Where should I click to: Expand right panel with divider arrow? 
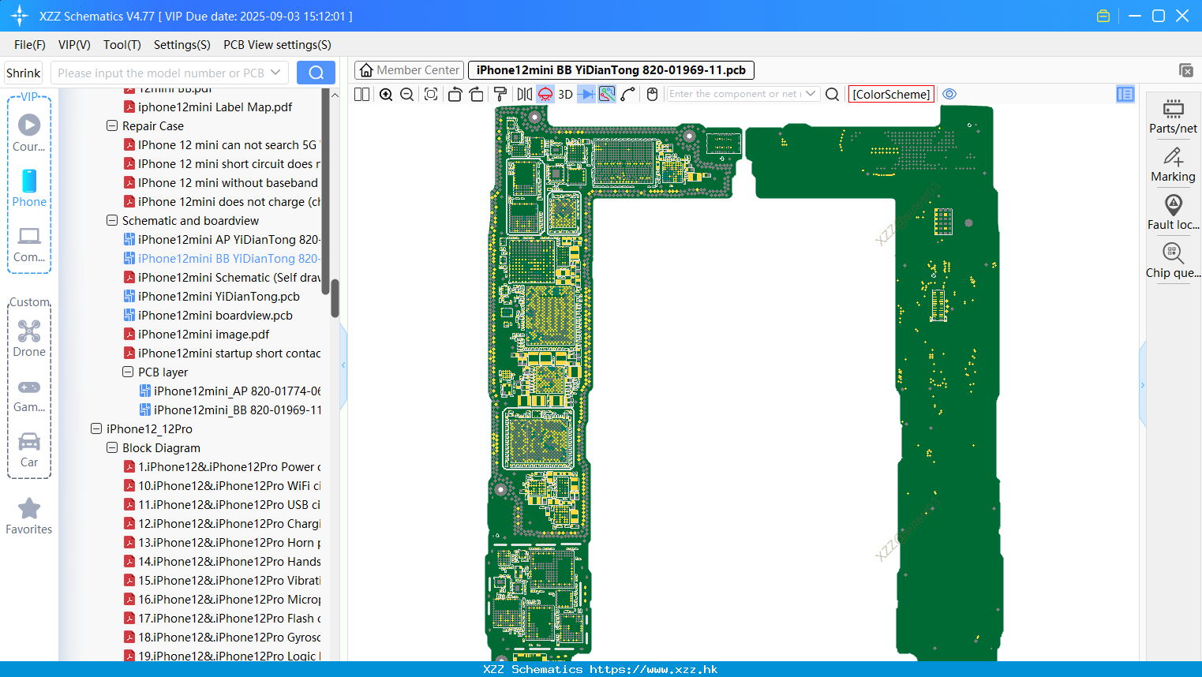pyautogui.click(x=1142, y=385)
